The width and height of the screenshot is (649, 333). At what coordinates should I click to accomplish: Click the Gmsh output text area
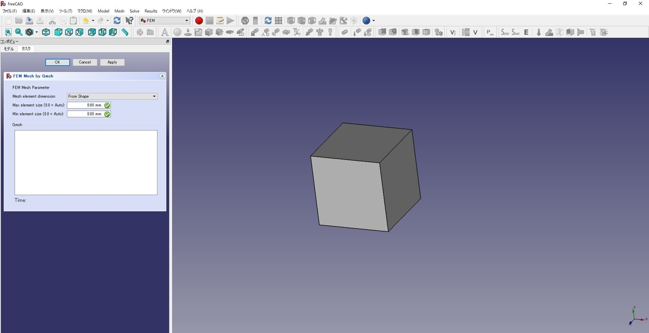point(86,162)
